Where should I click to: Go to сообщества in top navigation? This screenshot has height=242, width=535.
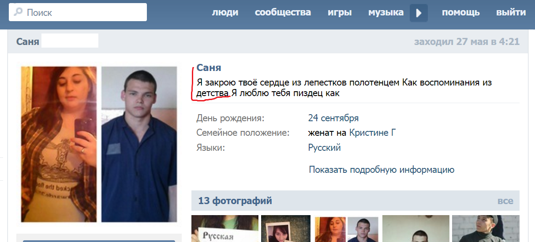283,12
